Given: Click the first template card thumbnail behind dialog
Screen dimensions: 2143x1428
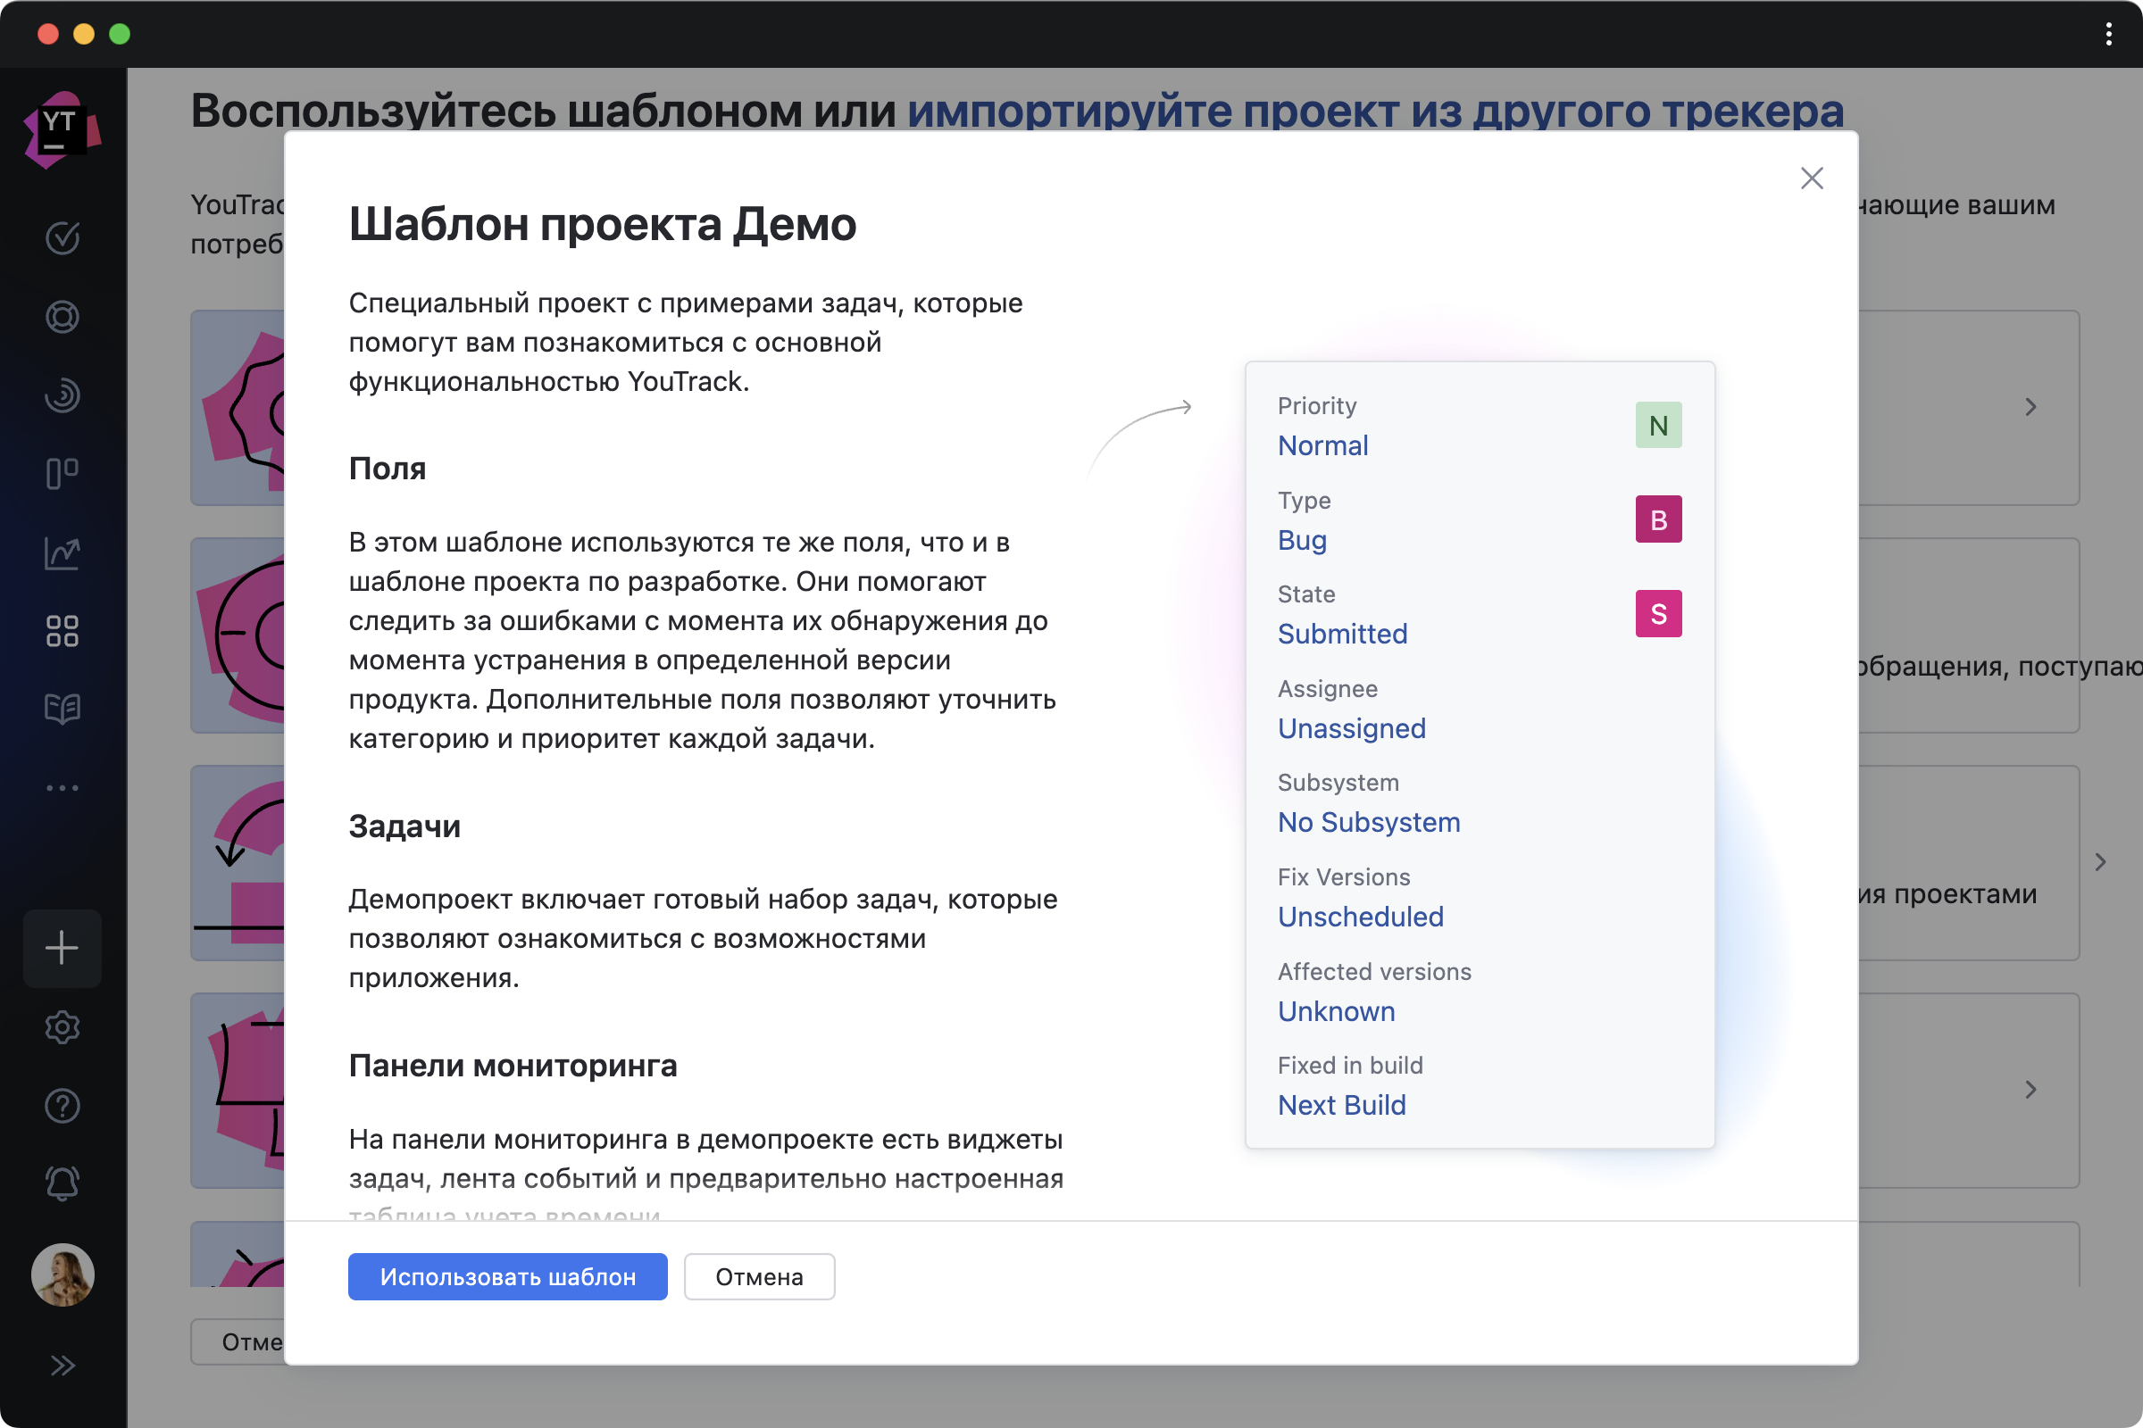Looking at the screenshot, I should click(x=238, y=408).
